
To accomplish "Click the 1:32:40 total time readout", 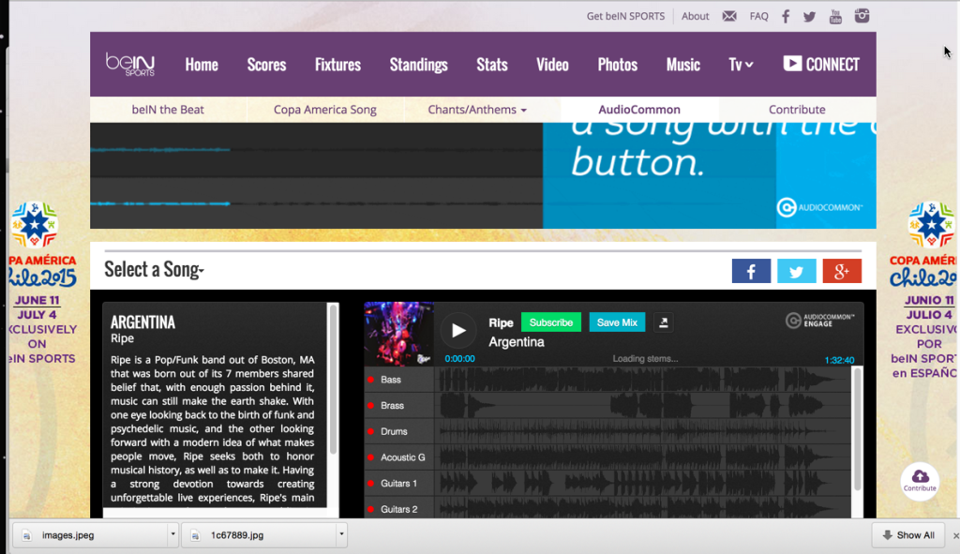I will click(839, 360).
